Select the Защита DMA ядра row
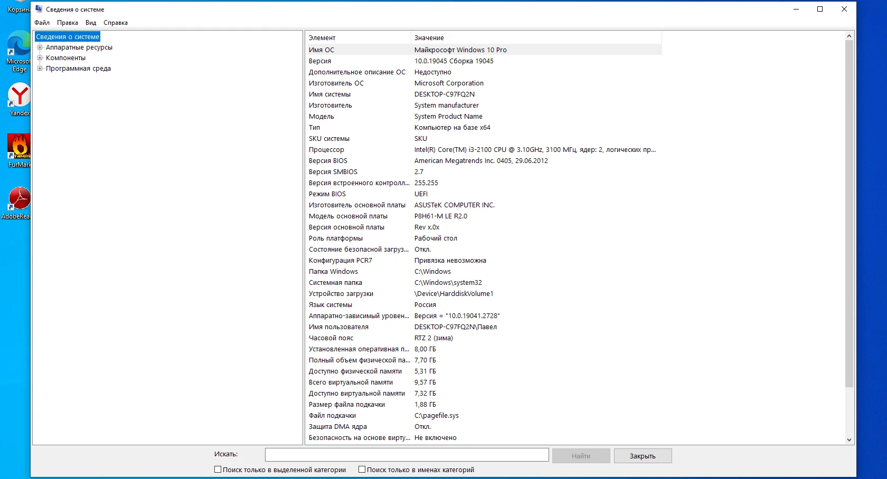Image resolution: width=887 pixels, height=479 pixels. pos(484,427)
